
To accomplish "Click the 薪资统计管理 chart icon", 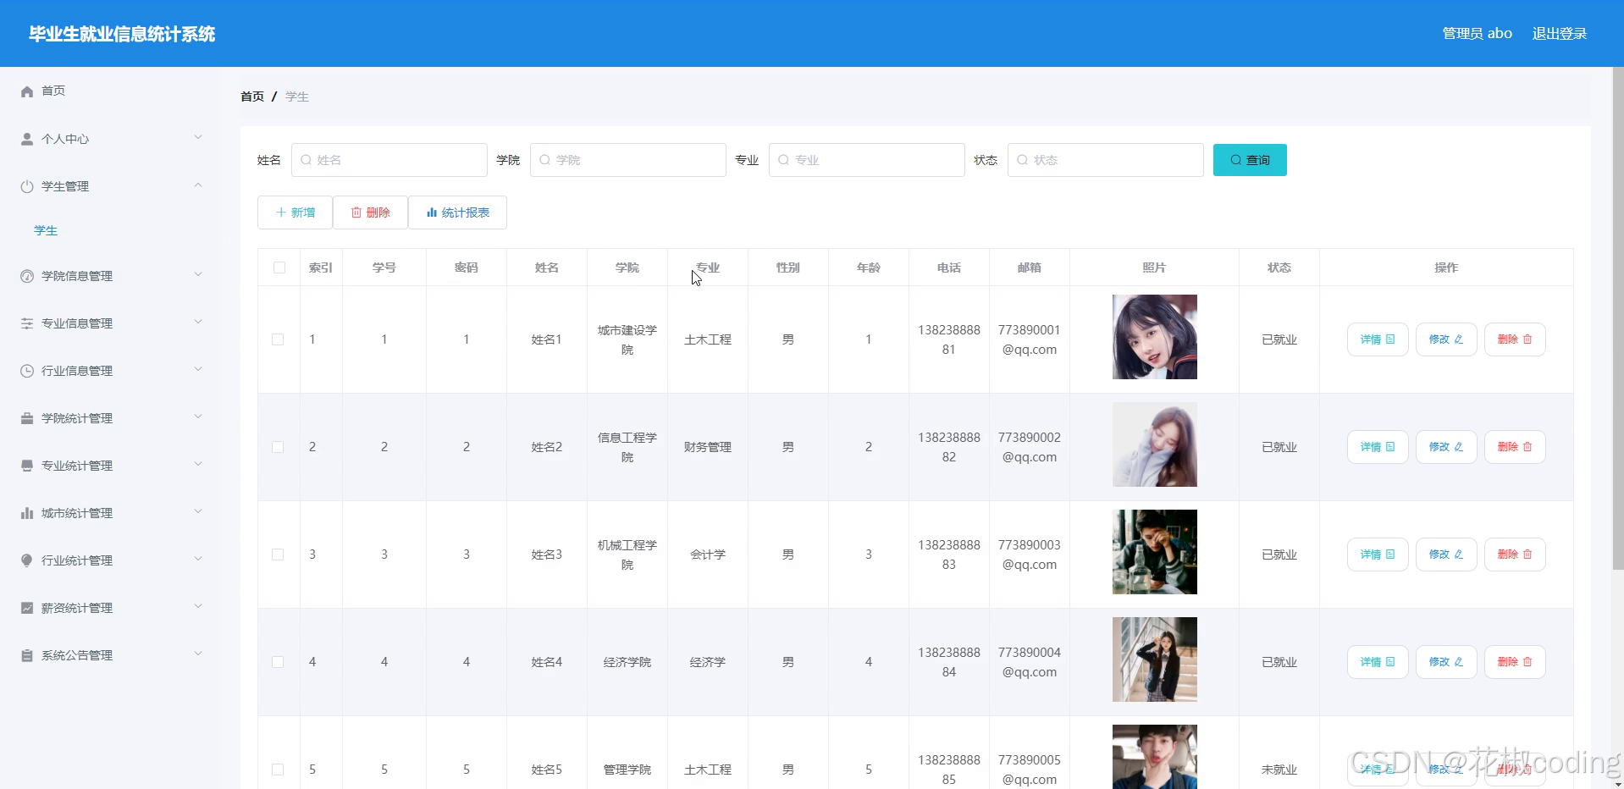I will click(27, 608).
